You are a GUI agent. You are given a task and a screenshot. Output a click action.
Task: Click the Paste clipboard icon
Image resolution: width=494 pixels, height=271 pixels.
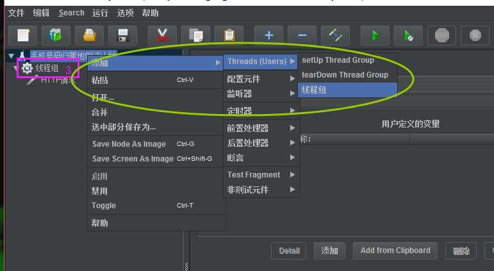229,35
